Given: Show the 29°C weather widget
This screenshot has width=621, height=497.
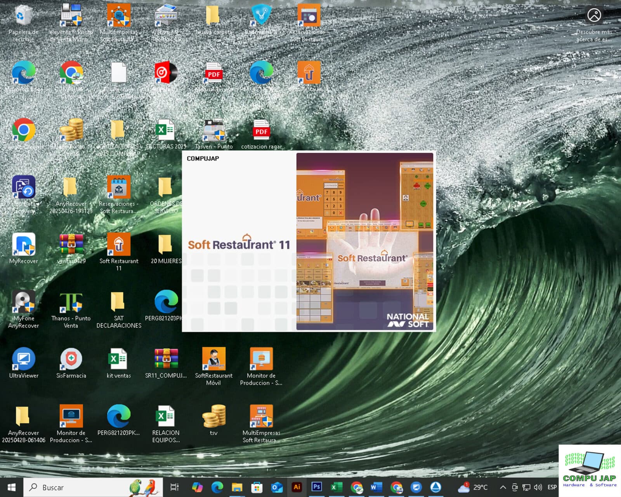Looking at the screenshot, I should (473, 487).
